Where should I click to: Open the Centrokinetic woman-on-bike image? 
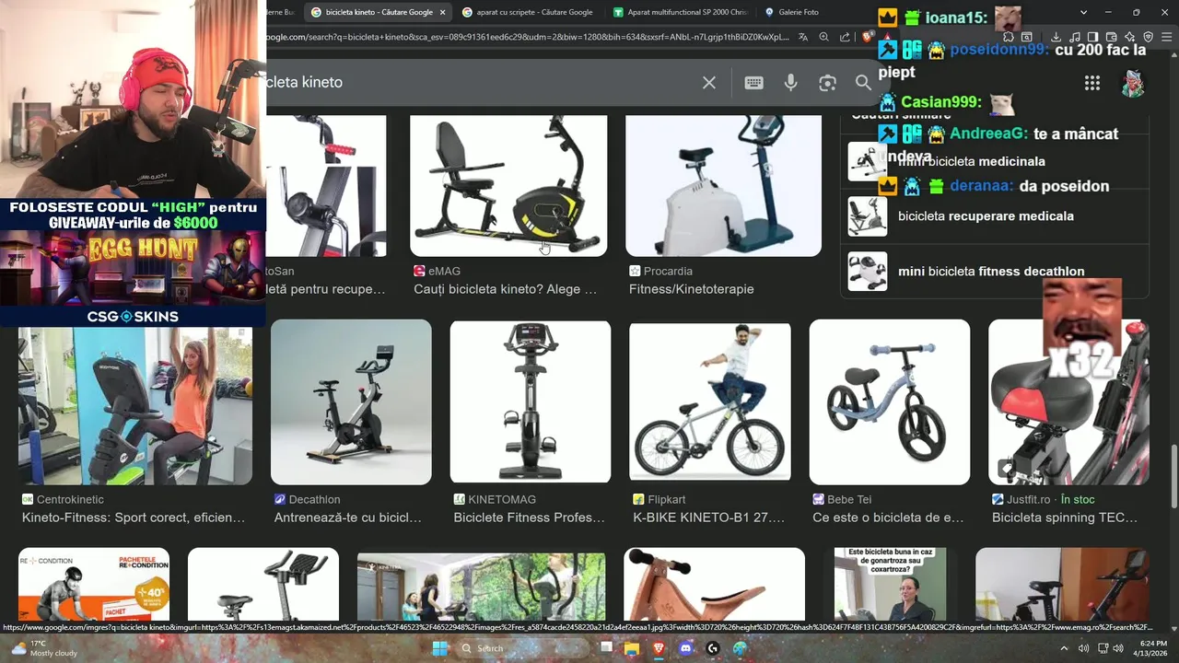tap(135, 405)
